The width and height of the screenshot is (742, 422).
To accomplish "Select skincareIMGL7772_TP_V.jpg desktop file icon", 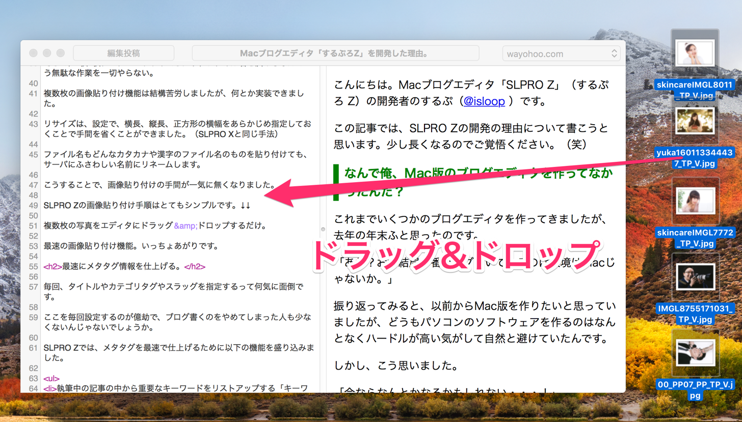I will click(x=695, y=201).
